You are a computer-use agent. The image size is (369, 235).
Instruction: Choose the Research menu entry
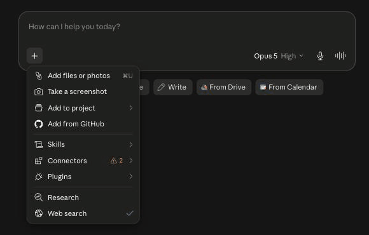pyautogui.click(x=83, y=198)
